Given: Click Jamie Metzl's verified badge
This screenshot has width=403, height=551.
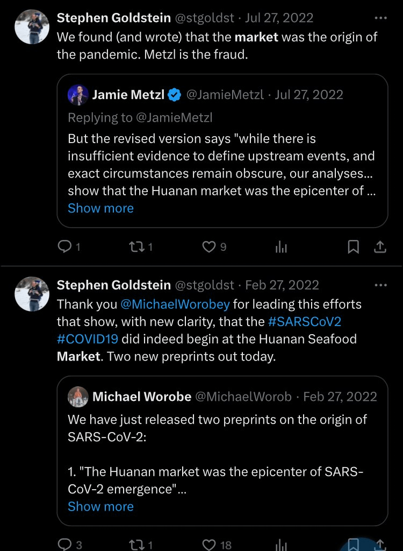Looking at the screenshot, I should coord(174,95).
